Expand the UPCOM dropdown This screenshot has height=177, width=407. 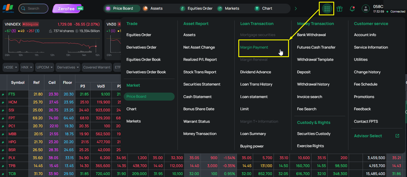click(45, 67)
